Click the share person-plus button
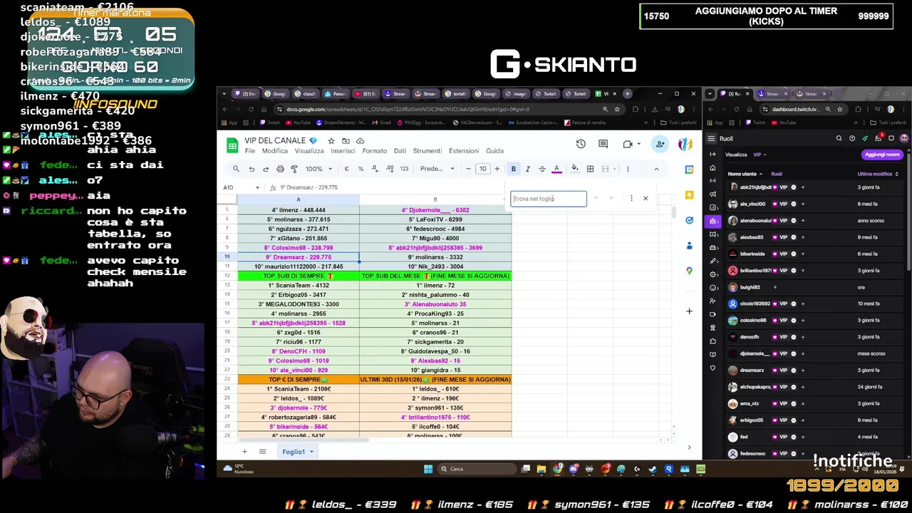Image resolution: width=912 pixels, height=513 pixels. coord(660,144)
